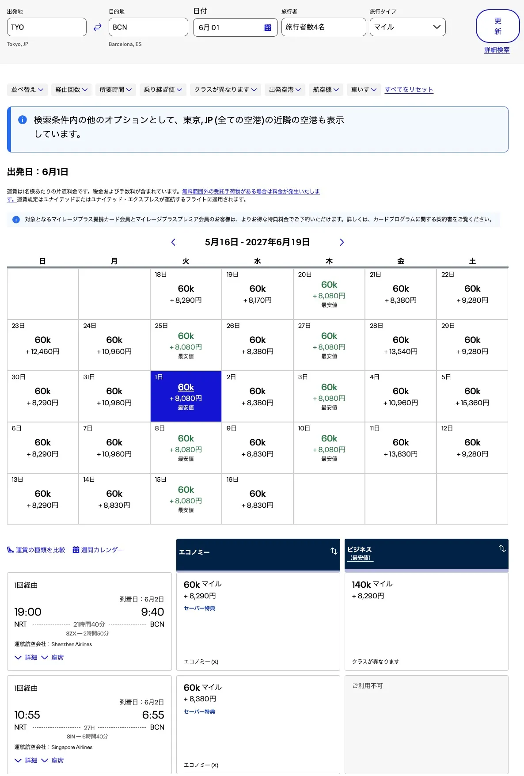Open the 乗り継ぎ便 connections filter
Screen dimensions: 524x776
click(163, 90)
